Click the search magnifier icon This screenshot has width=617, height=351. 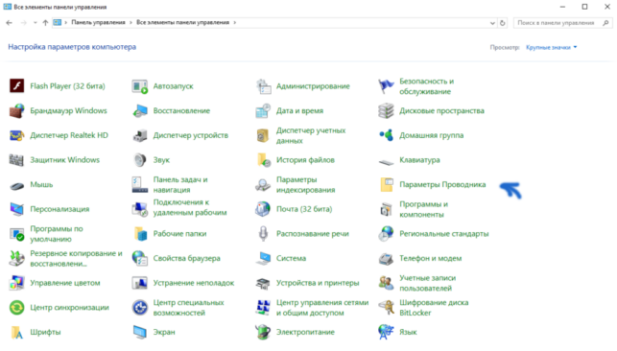(606, 23)
